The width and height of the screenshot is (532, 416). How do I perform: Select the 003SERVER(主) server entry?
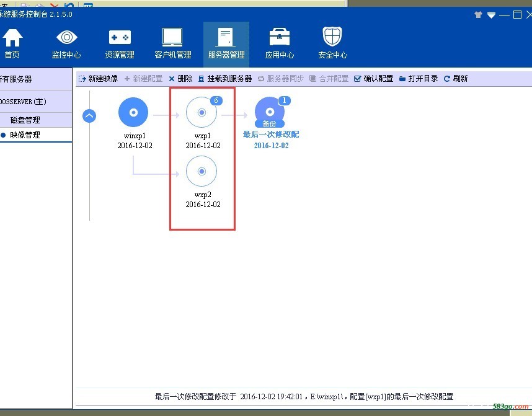click(35, 102)
